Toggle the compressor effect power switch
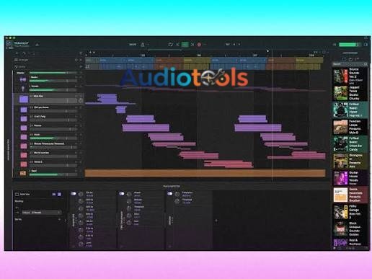The width and height of the screenshot is (372, 279). click(x=122, y=193)
